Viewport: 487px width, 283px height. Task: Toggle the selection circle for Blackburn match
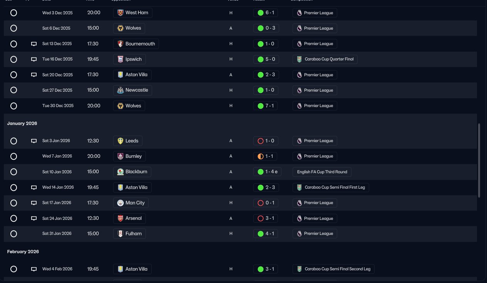click(13, 172)
